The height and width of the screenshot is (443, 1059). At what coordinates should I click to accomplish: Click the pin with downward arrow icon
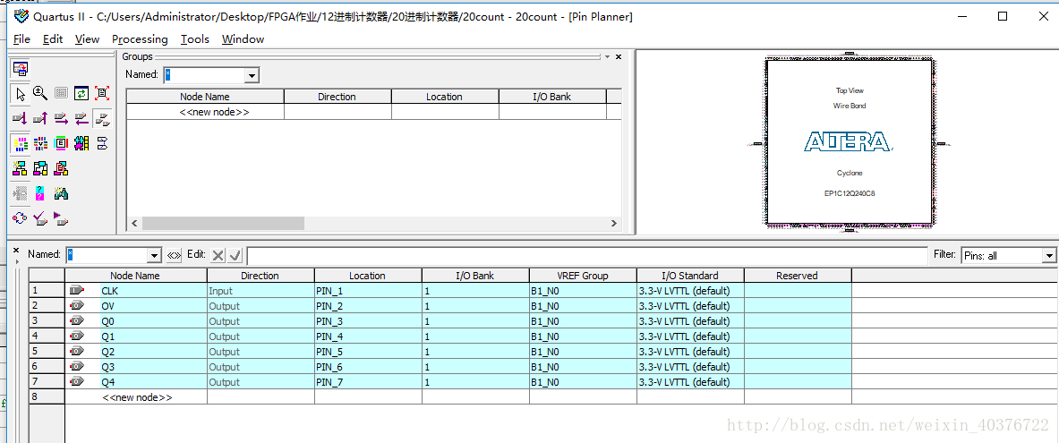tap(21, 118)
